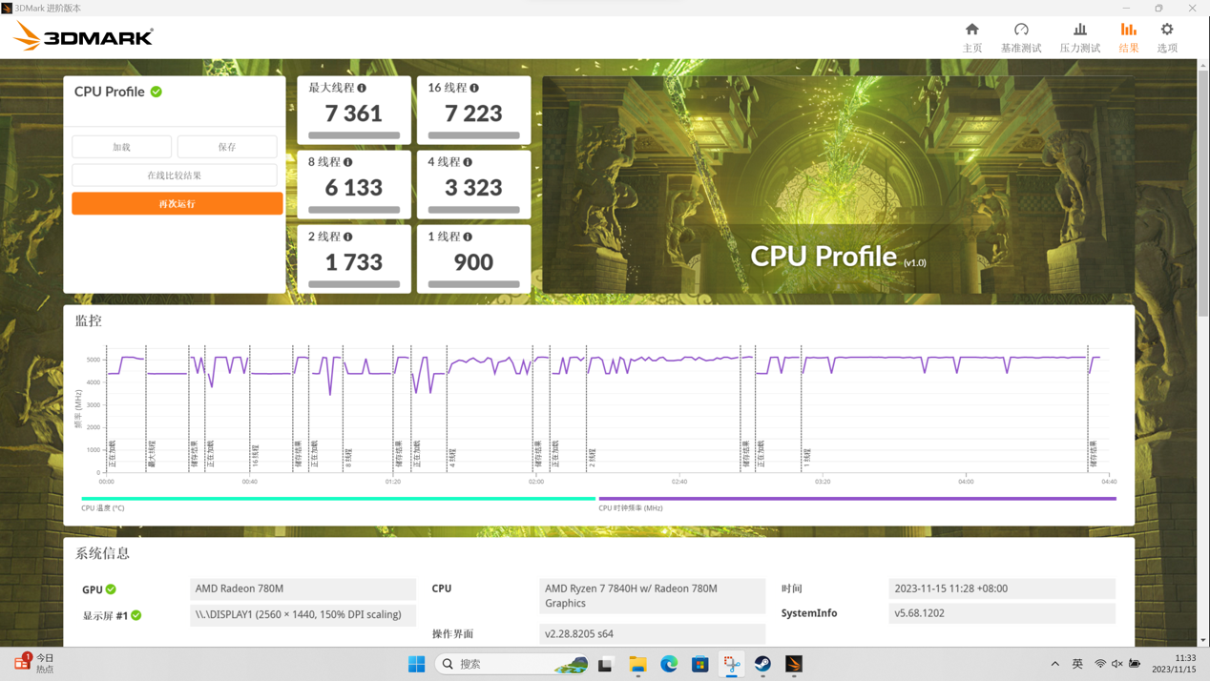Open 在线比较结果 online comparison
This screenshot has width=1210, height=681.
[x=175, y=175]
